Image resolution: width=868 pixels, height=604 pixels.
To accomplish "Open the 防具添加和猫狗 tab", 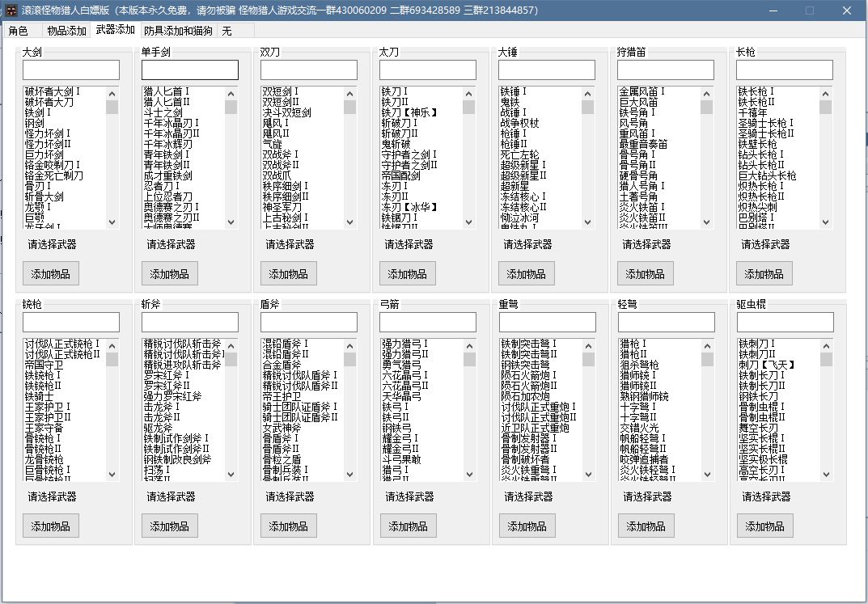I will click(x=178, y=31).
